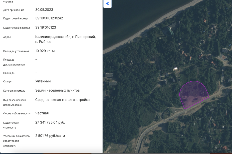Click the Форма собственности label
The width and height of the screenshot is (232, 154).
[x=17, y=113]
